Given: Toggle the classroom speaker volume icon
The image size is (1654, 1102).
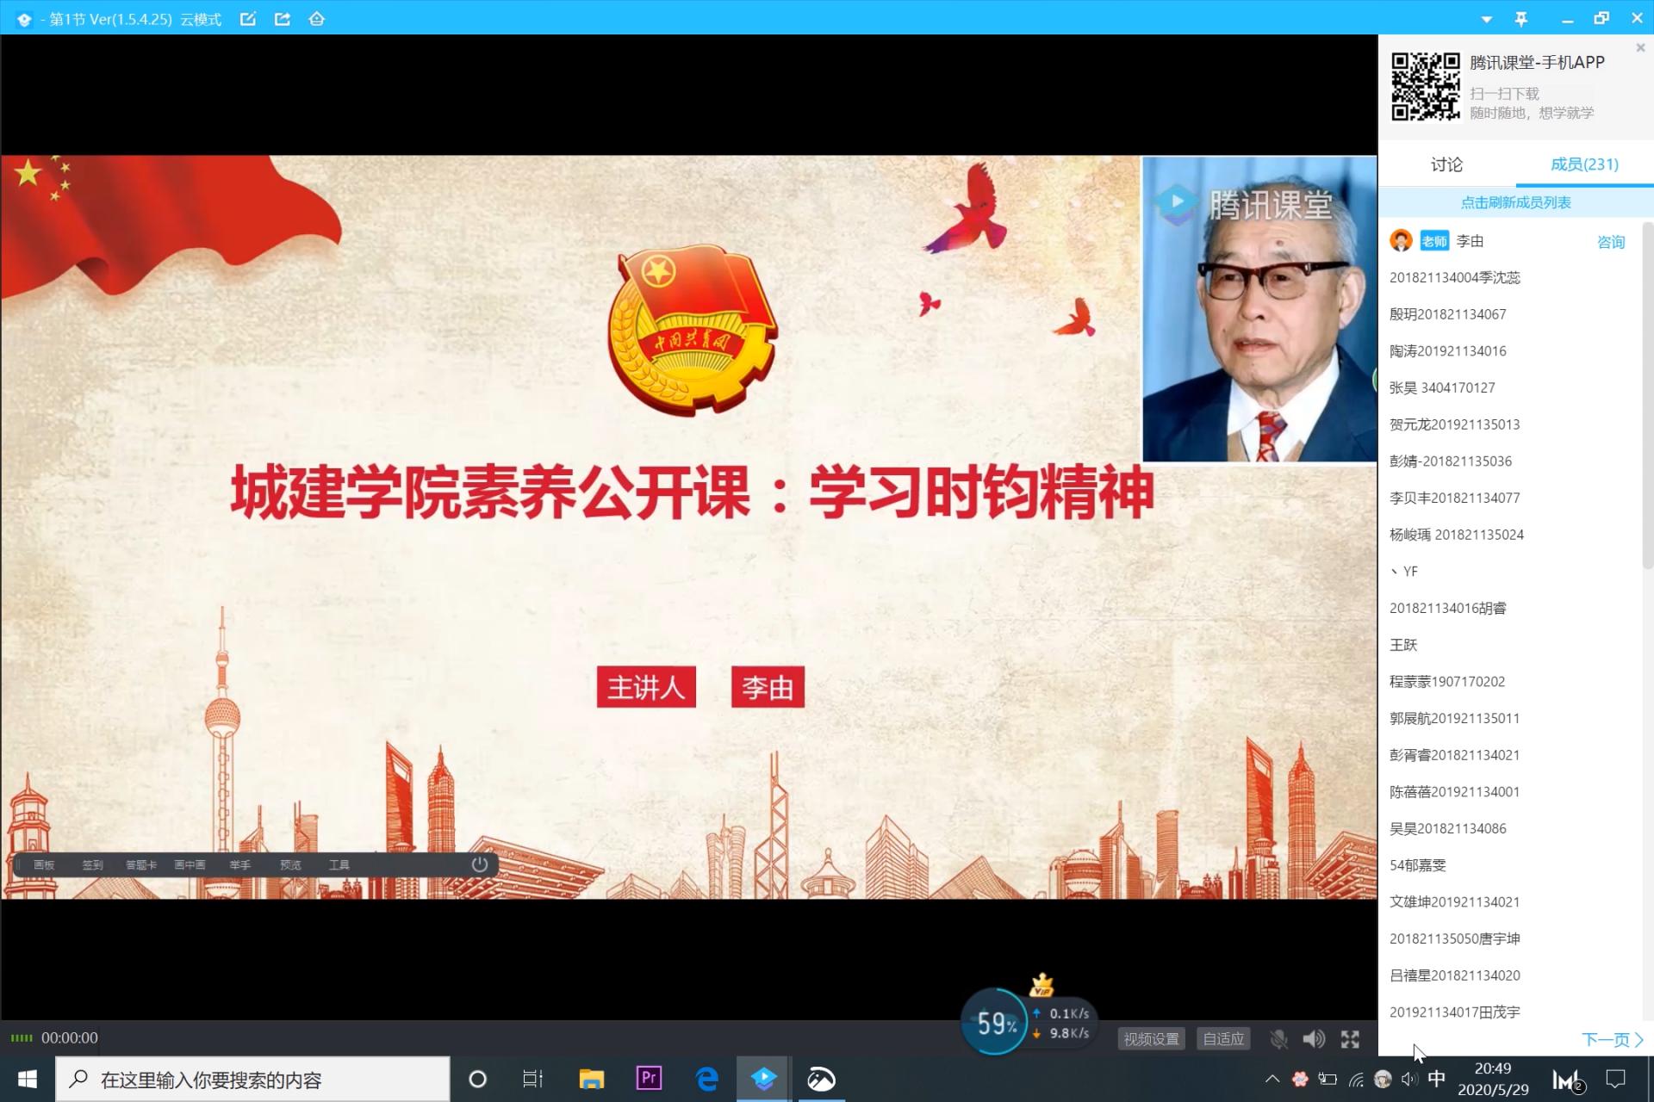Looking at the screenshot, I should pos(1314,1039).
